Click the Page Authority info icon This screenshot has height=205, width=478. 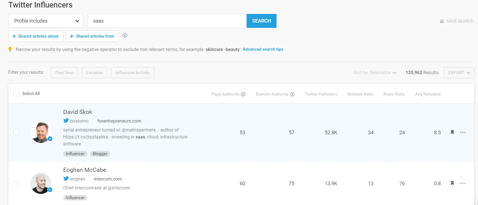[x=243, y=94]
